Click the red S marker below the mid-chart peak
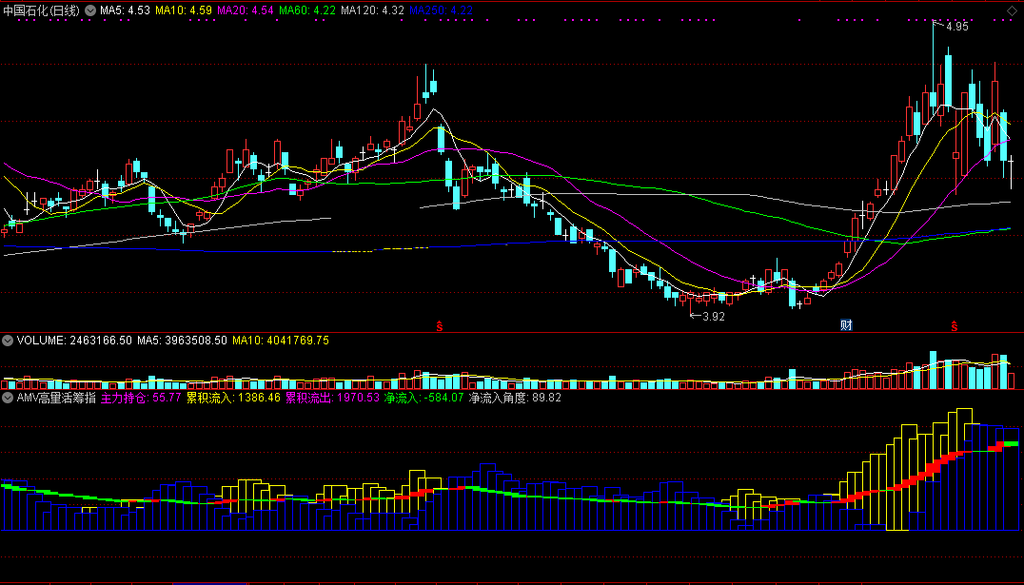The width and height of the screenshot is (1024, 585). 440,326
